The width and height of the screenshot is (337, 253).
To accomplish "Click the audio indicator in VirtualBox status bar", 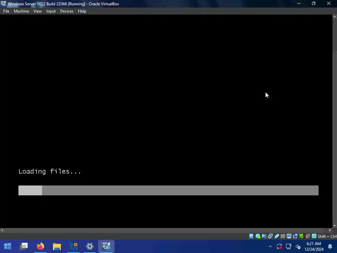I will (264, 236).
